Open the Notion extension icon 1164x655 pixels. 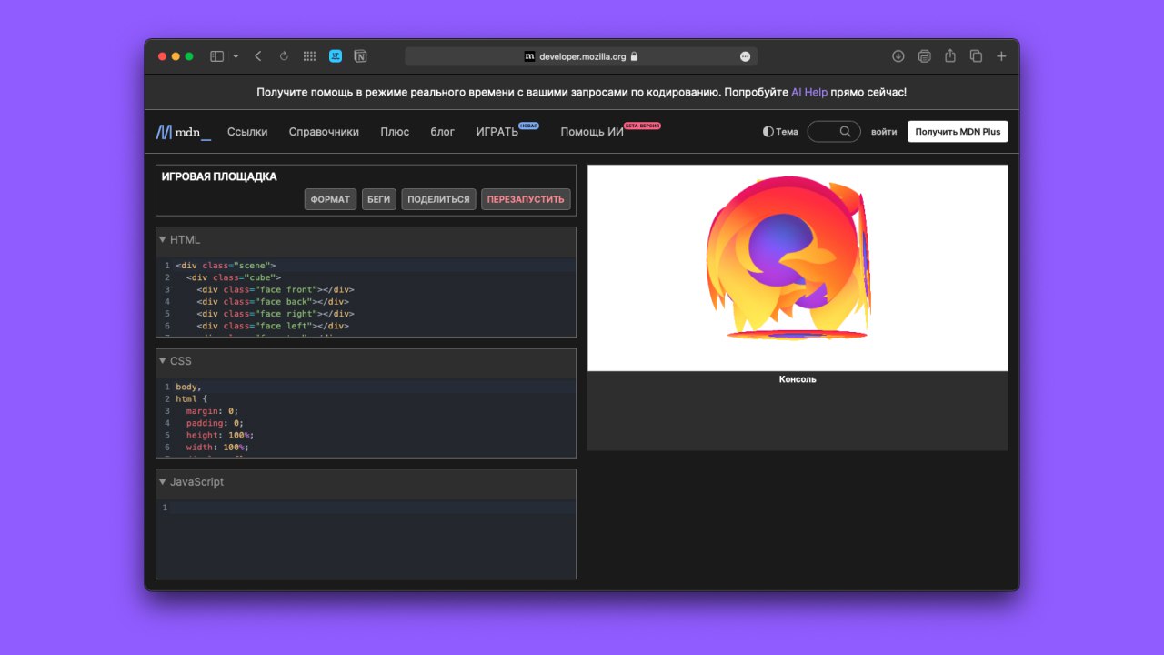pyautogui.click(x=361, y=56)
